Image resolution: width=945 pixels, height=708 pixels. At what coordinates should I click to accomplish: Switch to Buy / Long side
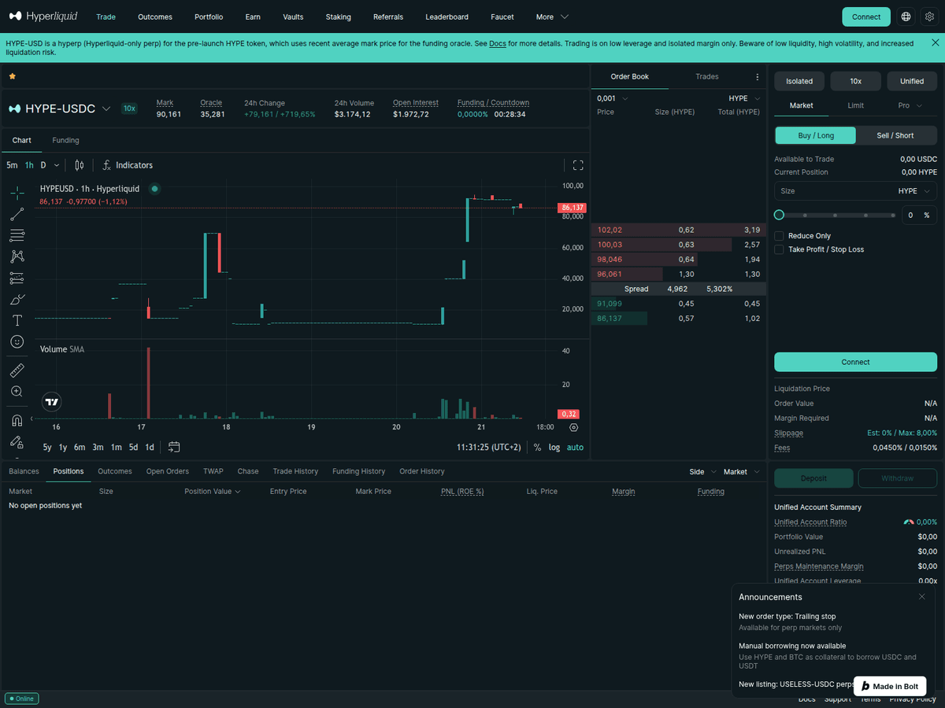click(815, 135)
